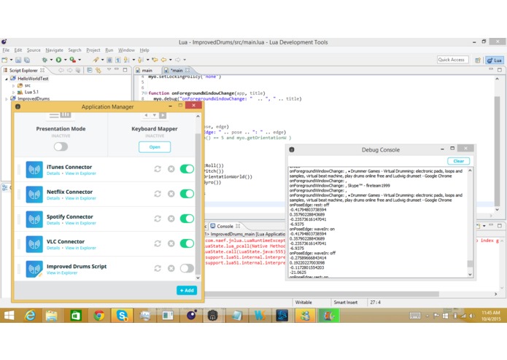Click the + Add button in Application Manager

click(x=187, y=290)
